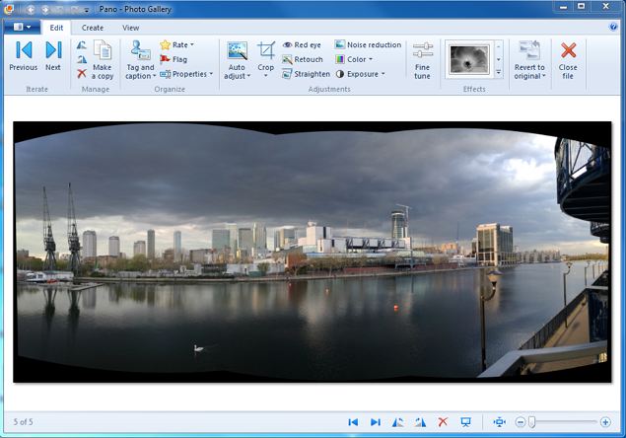This screenshot has height=438, width=626.
Task: Open the Color dropdown
Action: coord(354,59)
